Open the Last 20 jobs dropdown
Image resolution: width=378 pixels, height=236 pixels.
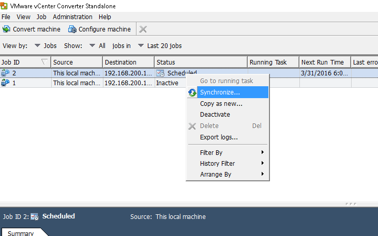point(159,46)
